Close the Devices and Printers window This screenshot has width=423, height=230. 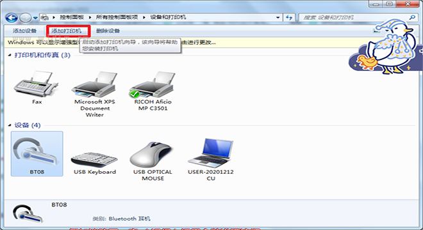(408, 4)
